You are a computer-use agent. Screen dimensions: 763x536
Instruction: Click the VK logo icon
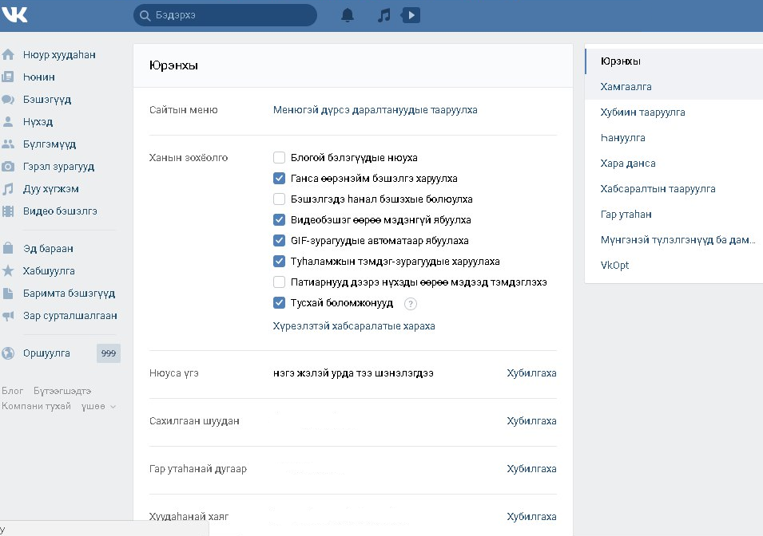(15, 15)
